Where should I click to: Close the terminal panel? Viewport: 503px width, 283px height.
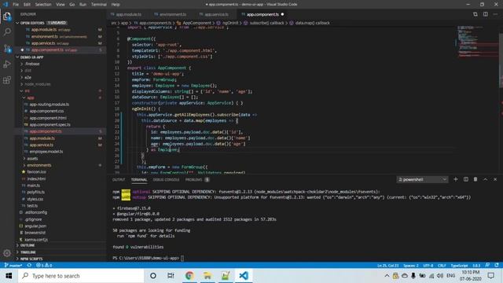click(x=495, y=179)
